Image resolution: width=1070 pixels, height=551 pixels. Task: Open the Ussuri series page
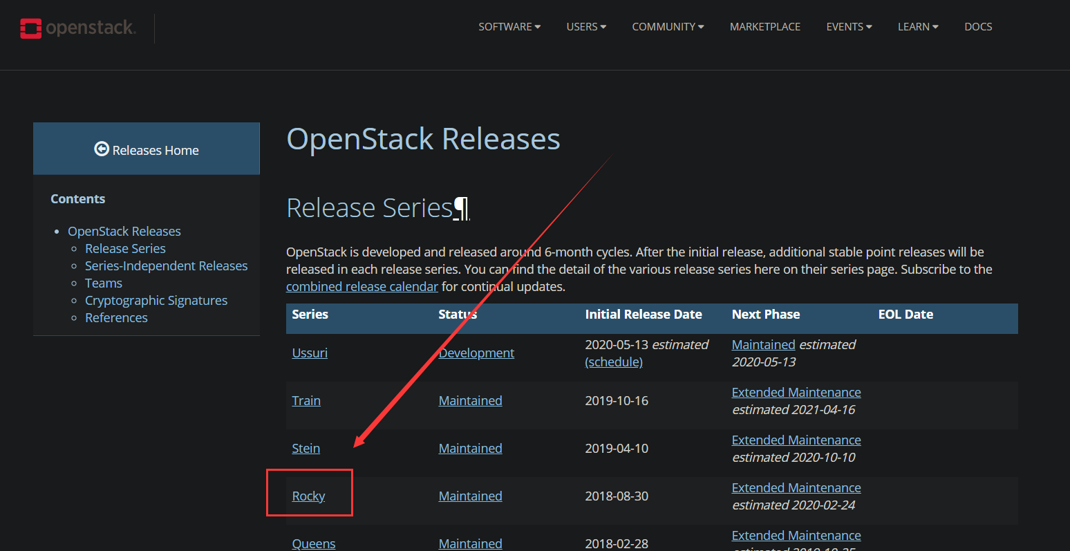click(310, 353)
